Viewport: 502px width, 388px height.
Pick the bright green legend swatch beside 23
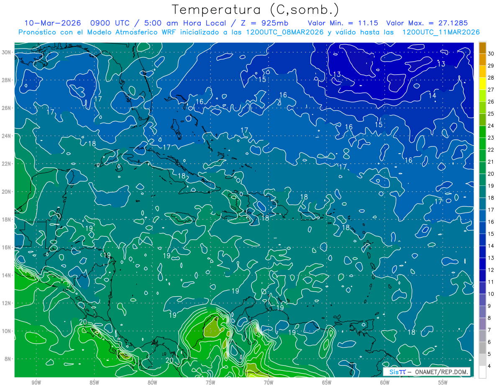click(x=482, y=132)
